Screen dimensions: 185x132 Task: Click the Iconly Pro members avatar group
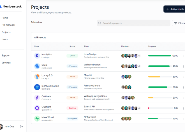point(131,56)
